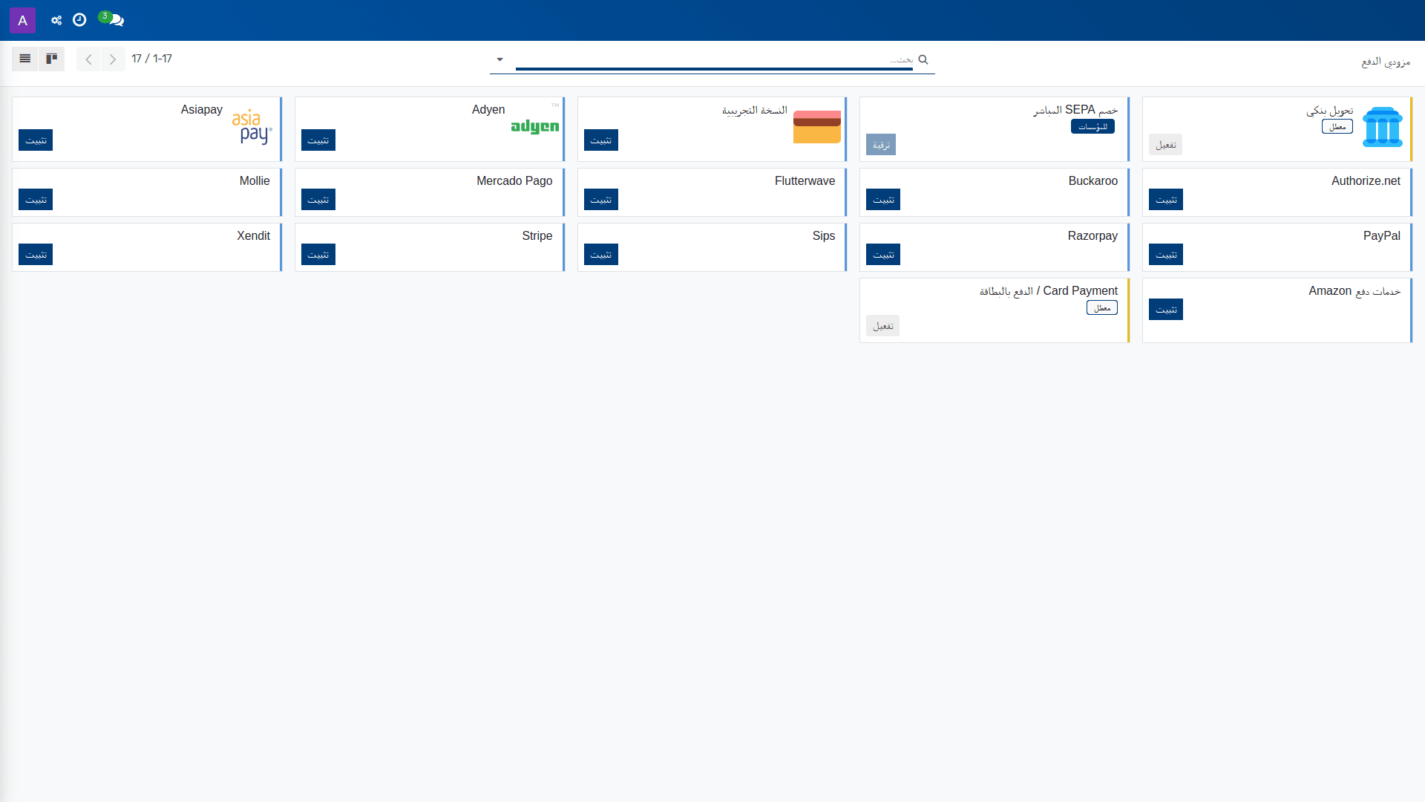Click ترقية on SEPA card
This screenshot has height=802, width=1425.
881,145
